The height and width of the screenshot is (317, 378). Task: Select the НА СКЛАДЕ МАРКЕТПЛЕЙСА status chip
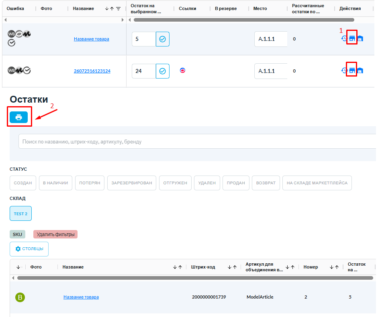pos(317,183)
